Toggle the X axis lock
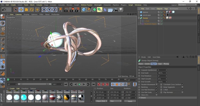 (44, 10)
